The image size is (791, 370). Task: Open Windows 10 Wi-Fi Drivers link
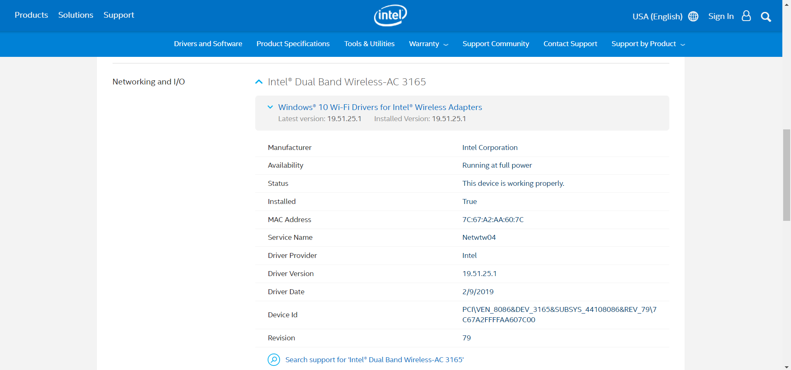pos(380,107)
